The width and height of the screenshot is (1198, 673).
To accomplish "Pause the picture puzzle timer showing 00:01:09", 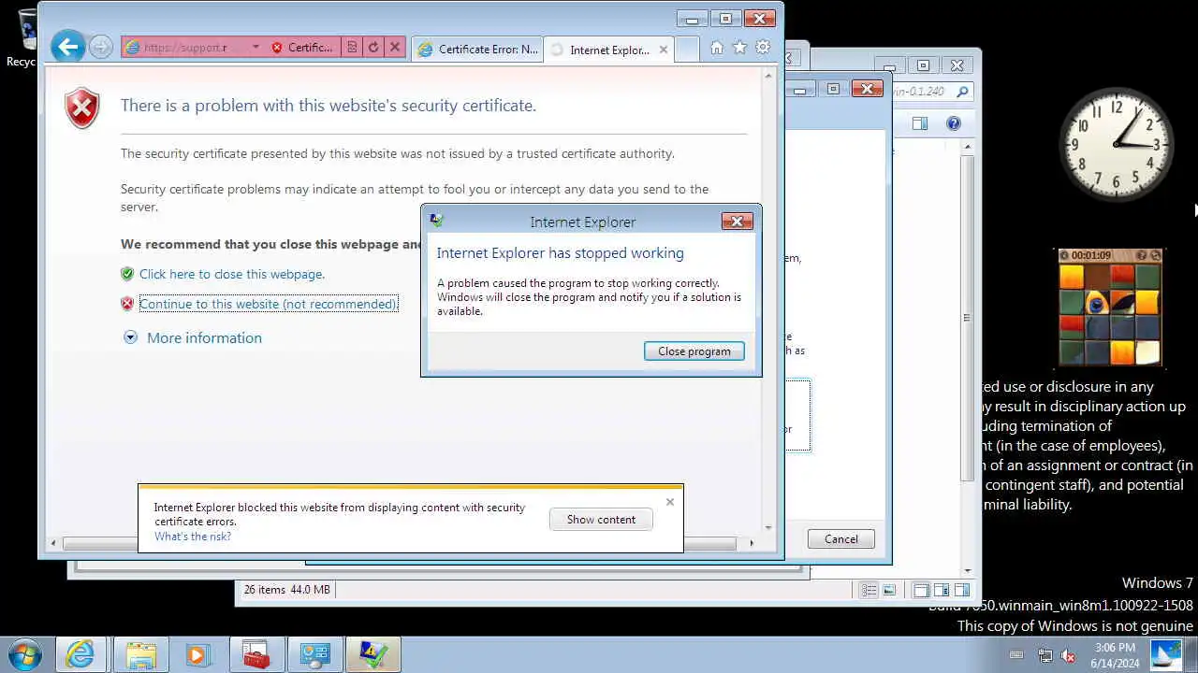I will [1065, 255].
